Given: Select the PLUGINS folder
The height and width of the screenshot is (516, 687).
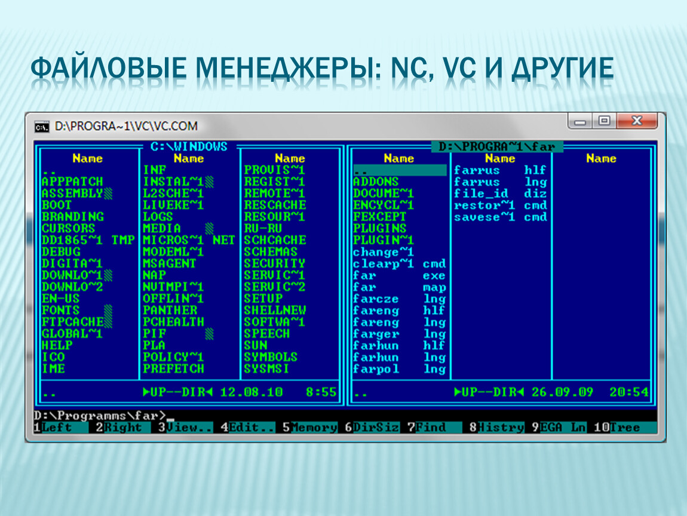Looking at the screenshot, I should [x=379, y=229].
